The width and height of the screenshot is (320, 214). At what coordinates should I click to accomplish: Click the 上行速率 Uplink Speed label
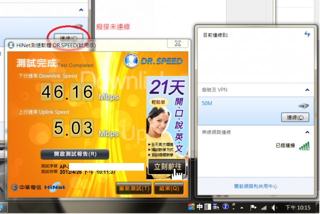pos(44,112)
